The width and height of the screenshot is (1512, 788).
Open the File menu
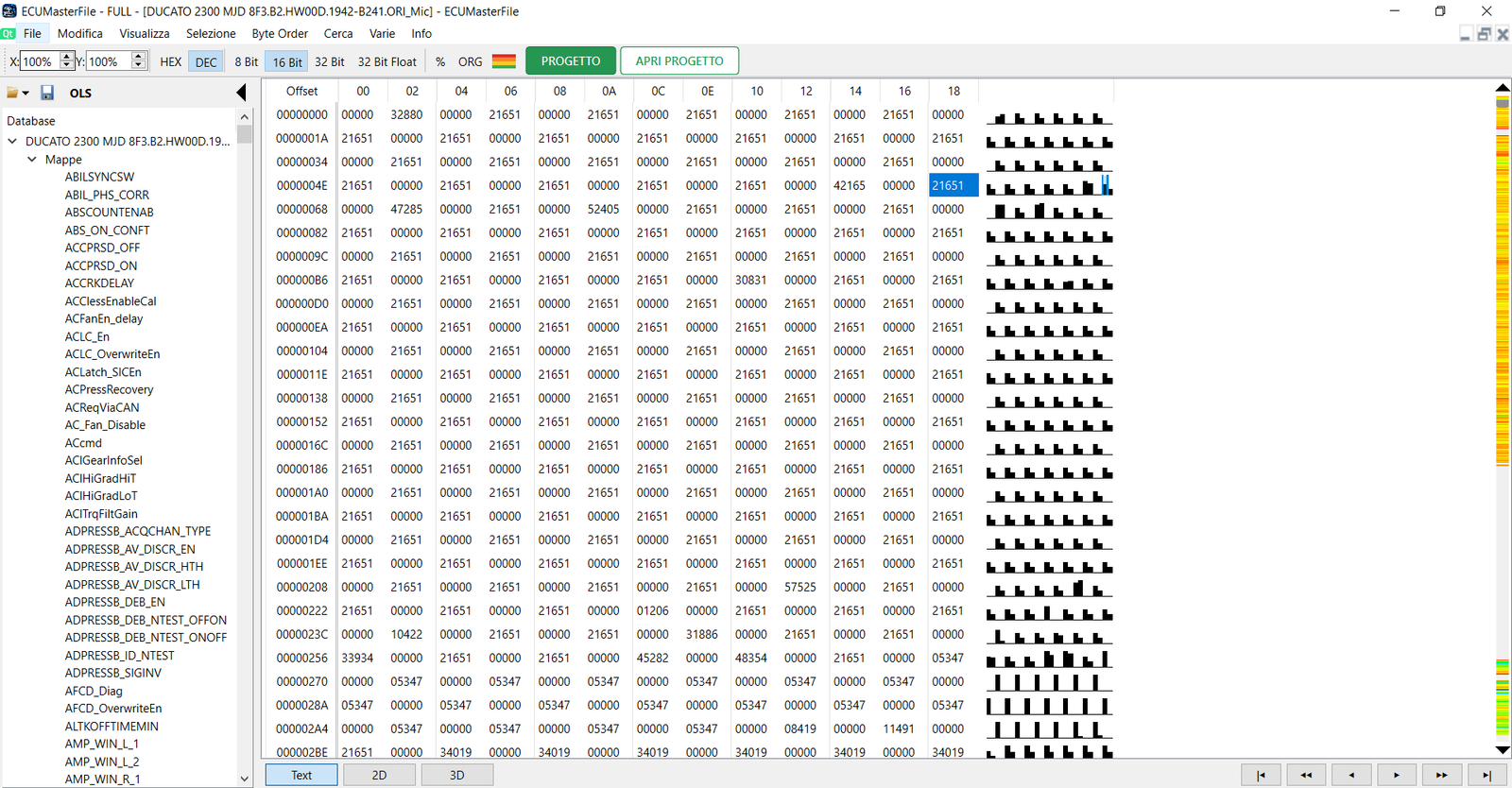pos(32,34)
